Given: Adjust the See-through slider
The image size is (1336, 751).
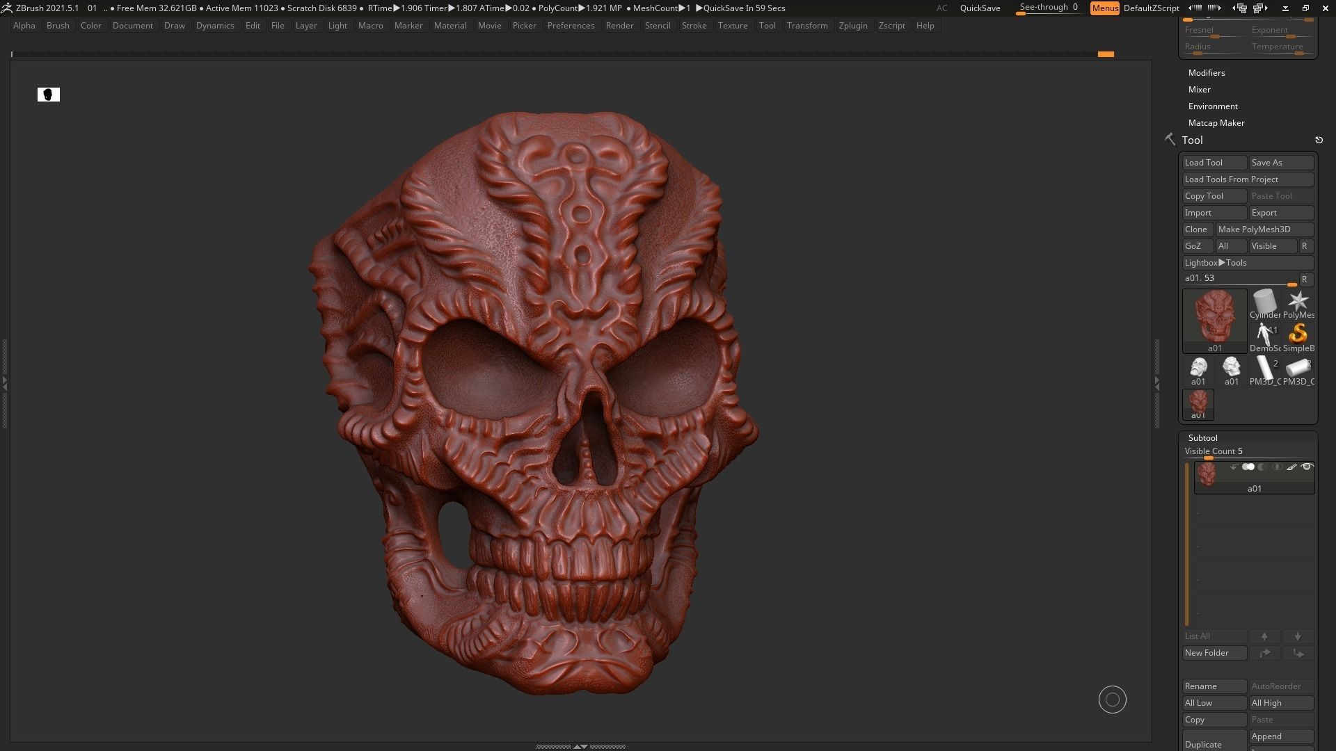Looking at the screenshot, I should (1049, 8).
